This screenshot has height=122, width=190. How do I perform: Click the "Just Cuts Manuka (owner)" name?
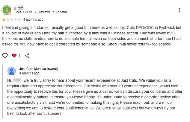point(38,68)
